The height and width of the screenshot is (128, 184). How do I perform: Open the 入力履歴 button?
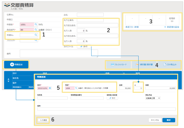(44, 120)
